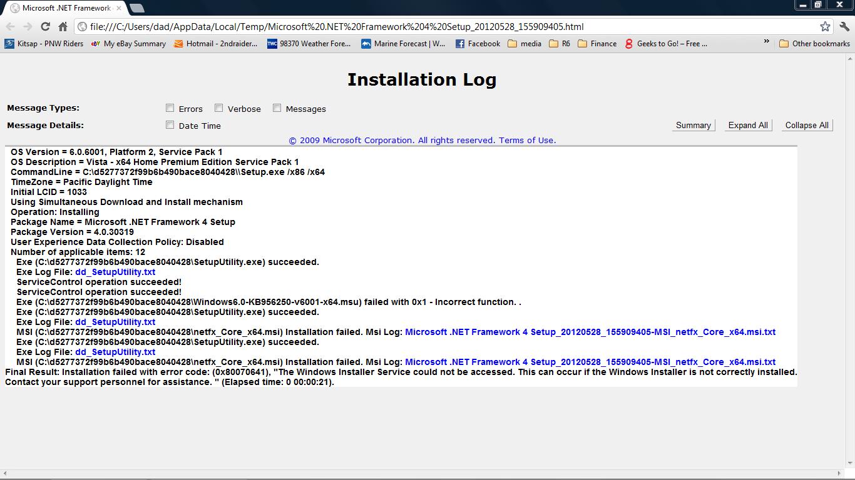The image size is (855, 480).
Task: Reload the page with the refresh icon
Action: click(45, 26)
